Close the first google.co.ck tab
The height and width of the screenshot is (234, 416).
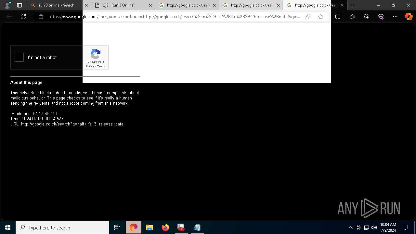[x=214, y=5]
